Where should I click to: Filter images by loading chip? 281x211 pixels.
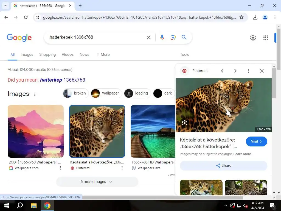click(x=137, y=93)
